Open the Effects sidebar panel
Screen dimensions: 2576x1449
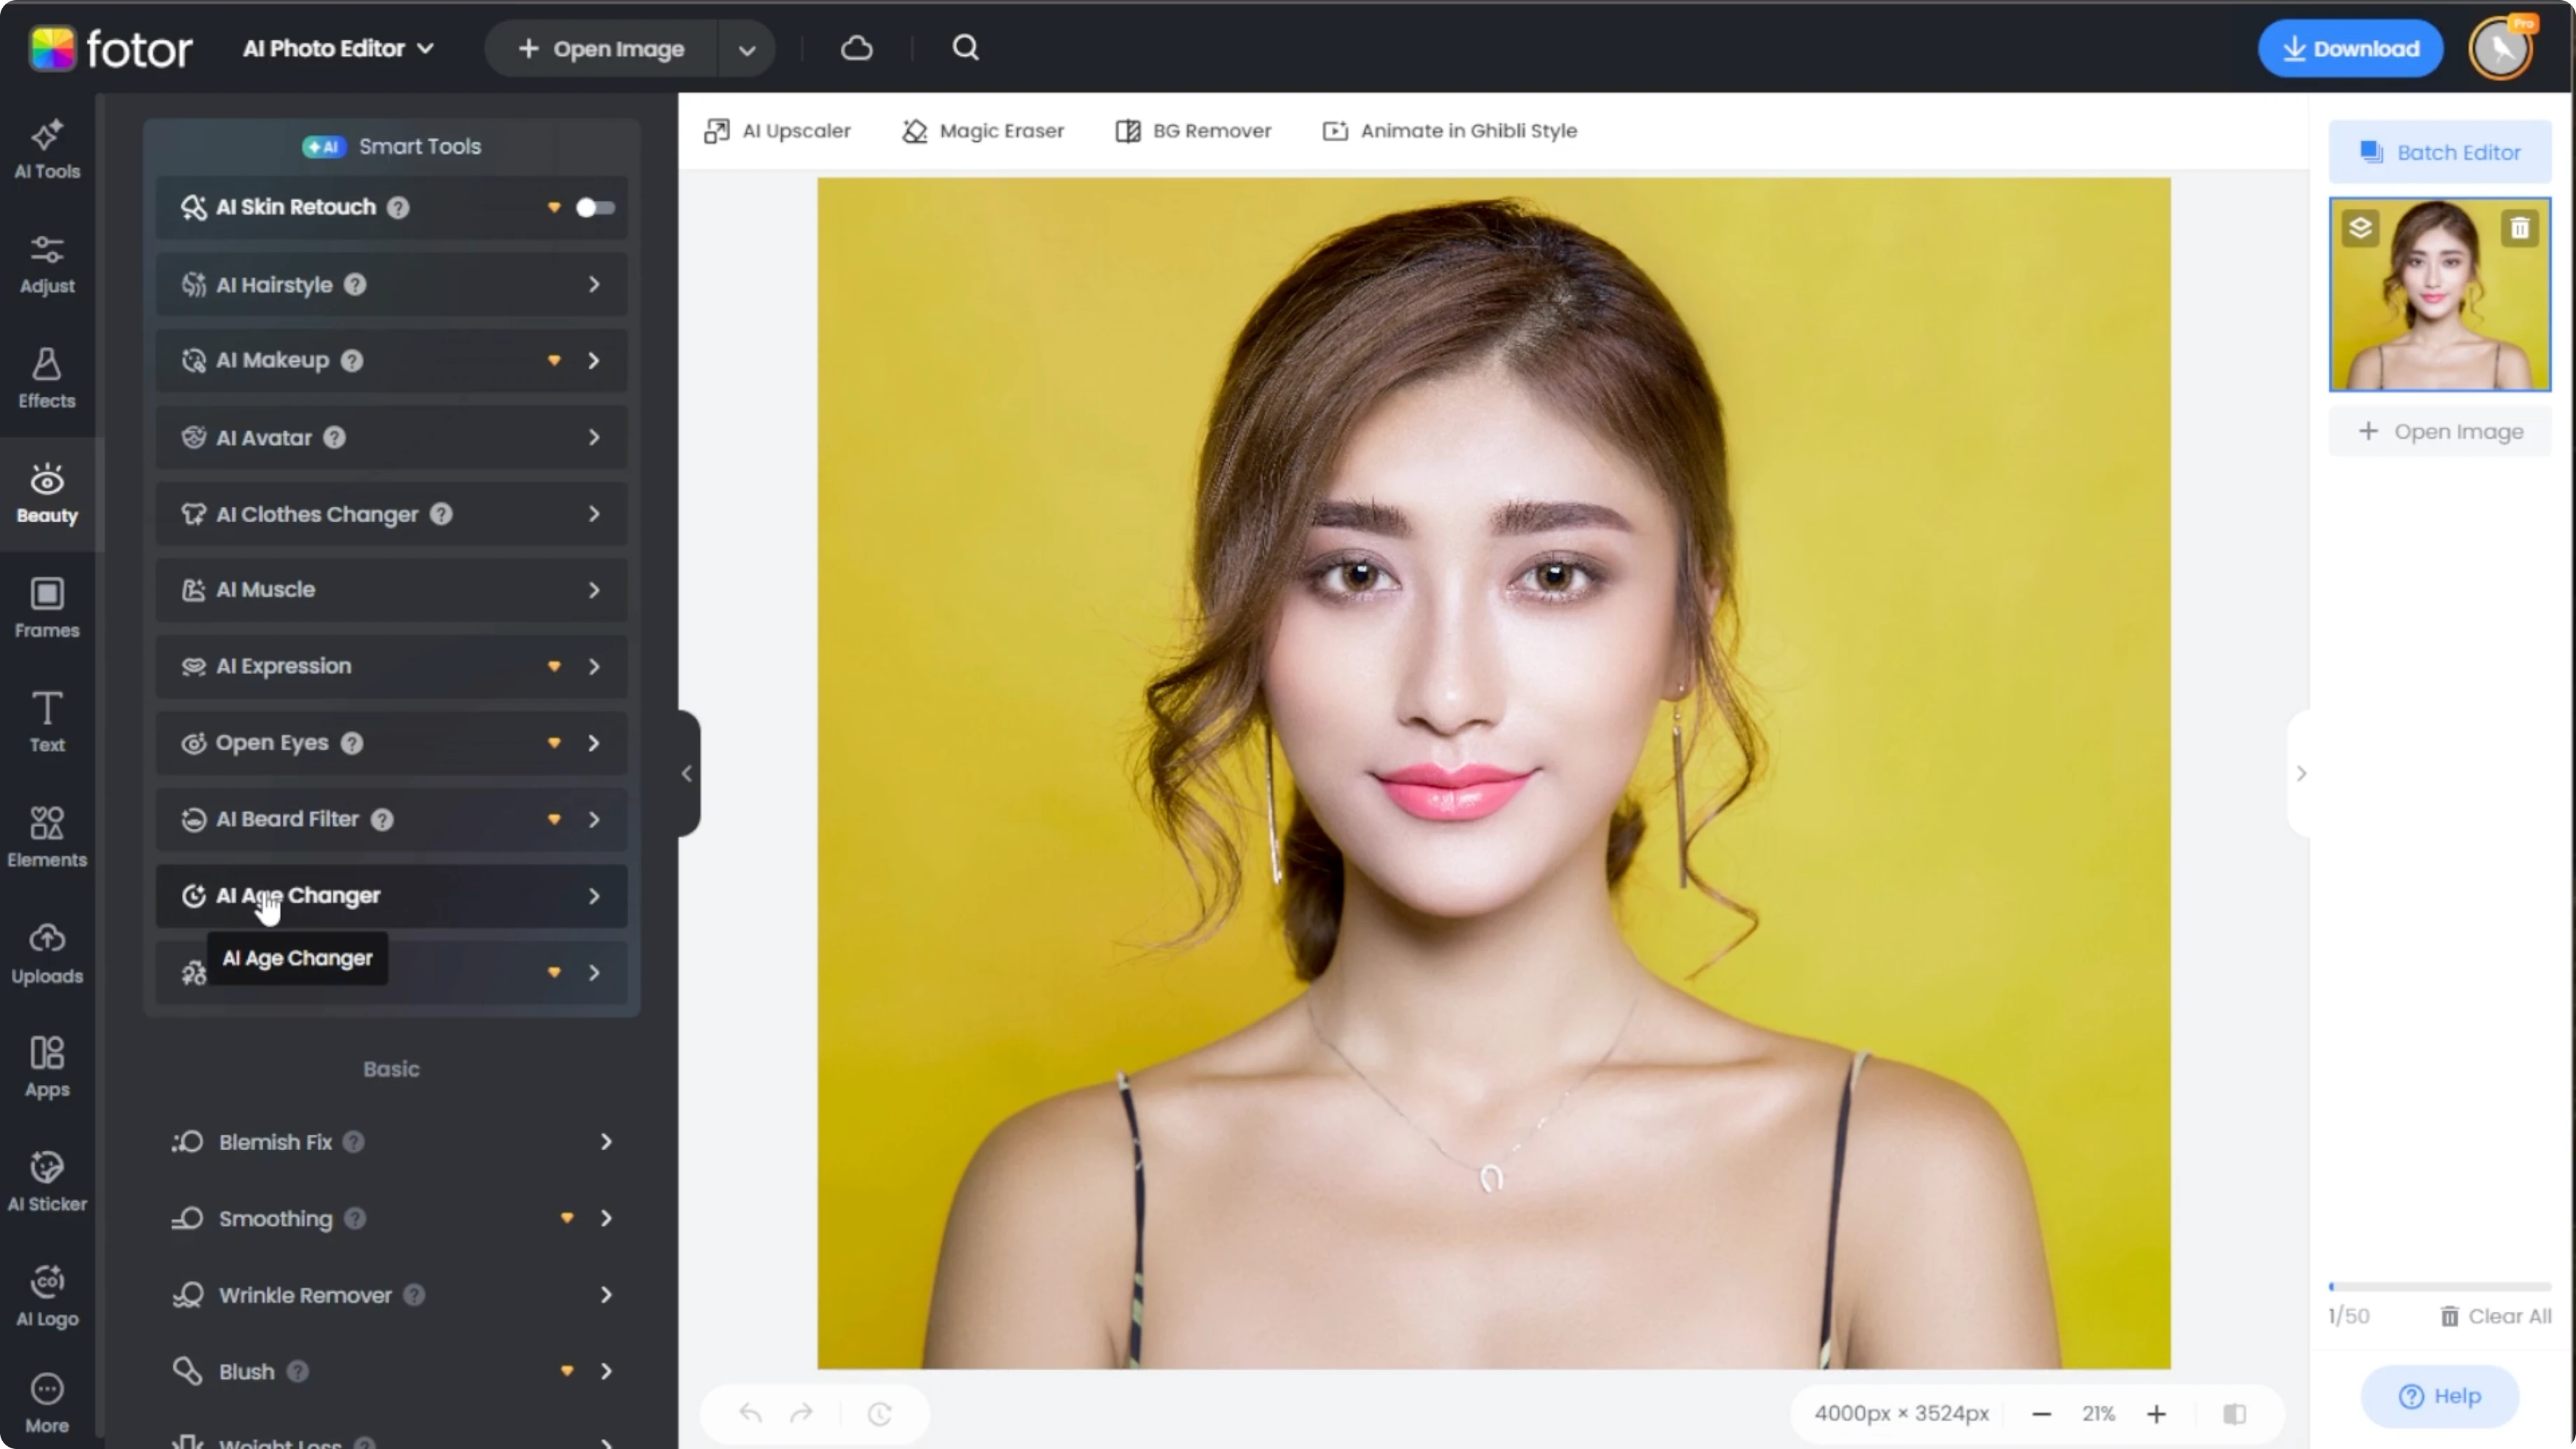(47, 379)
